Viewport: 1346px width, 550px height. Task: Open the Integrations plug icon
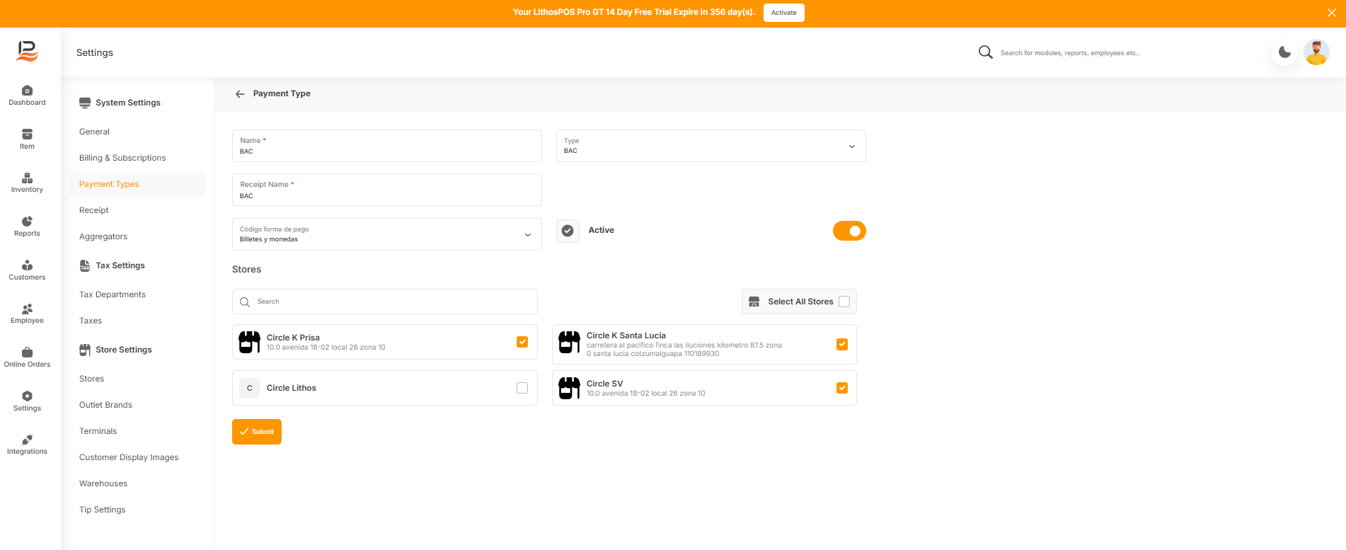[27, 440]
